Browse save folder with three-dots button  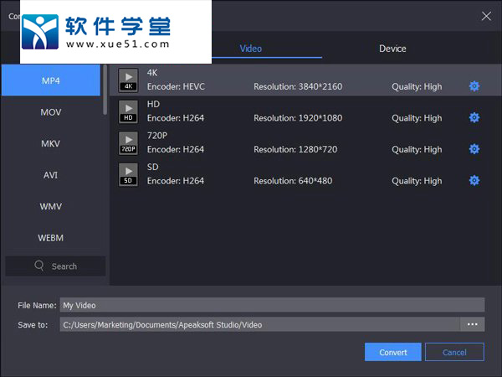(472, 324)
